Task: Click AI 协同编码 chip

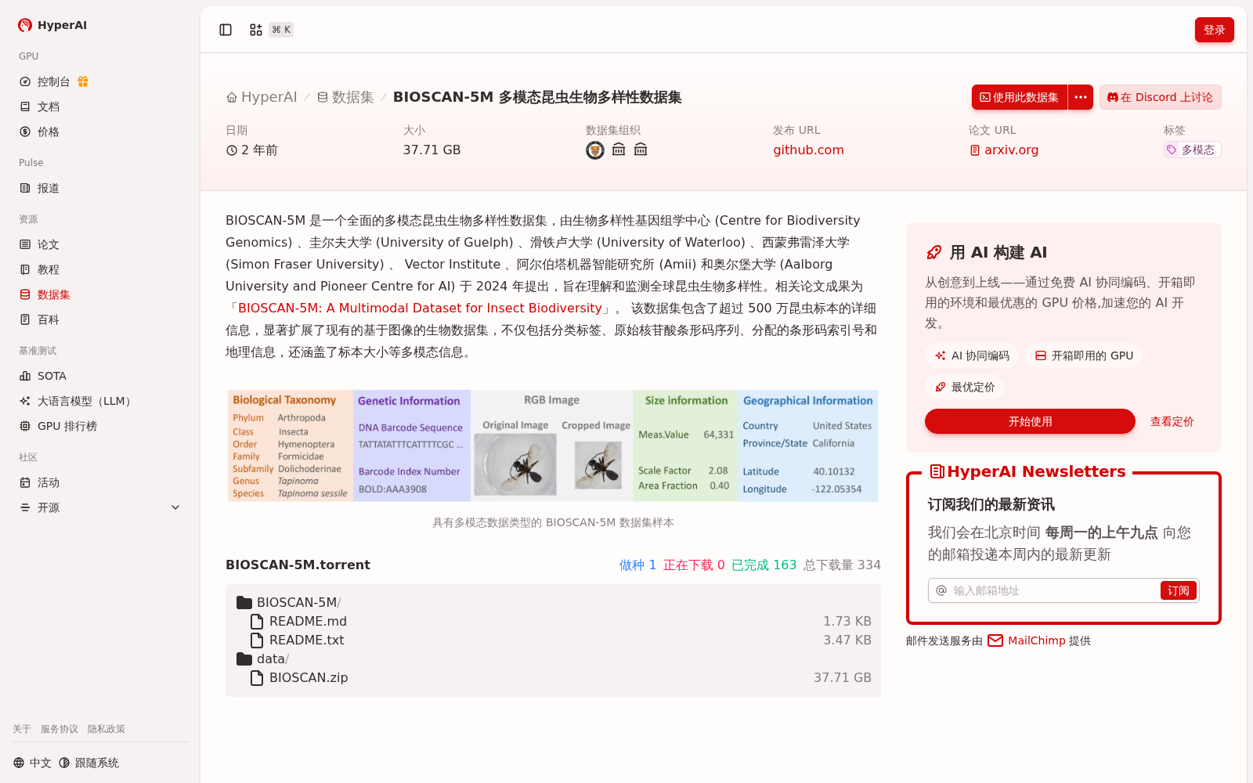Action: coord(972,355)
